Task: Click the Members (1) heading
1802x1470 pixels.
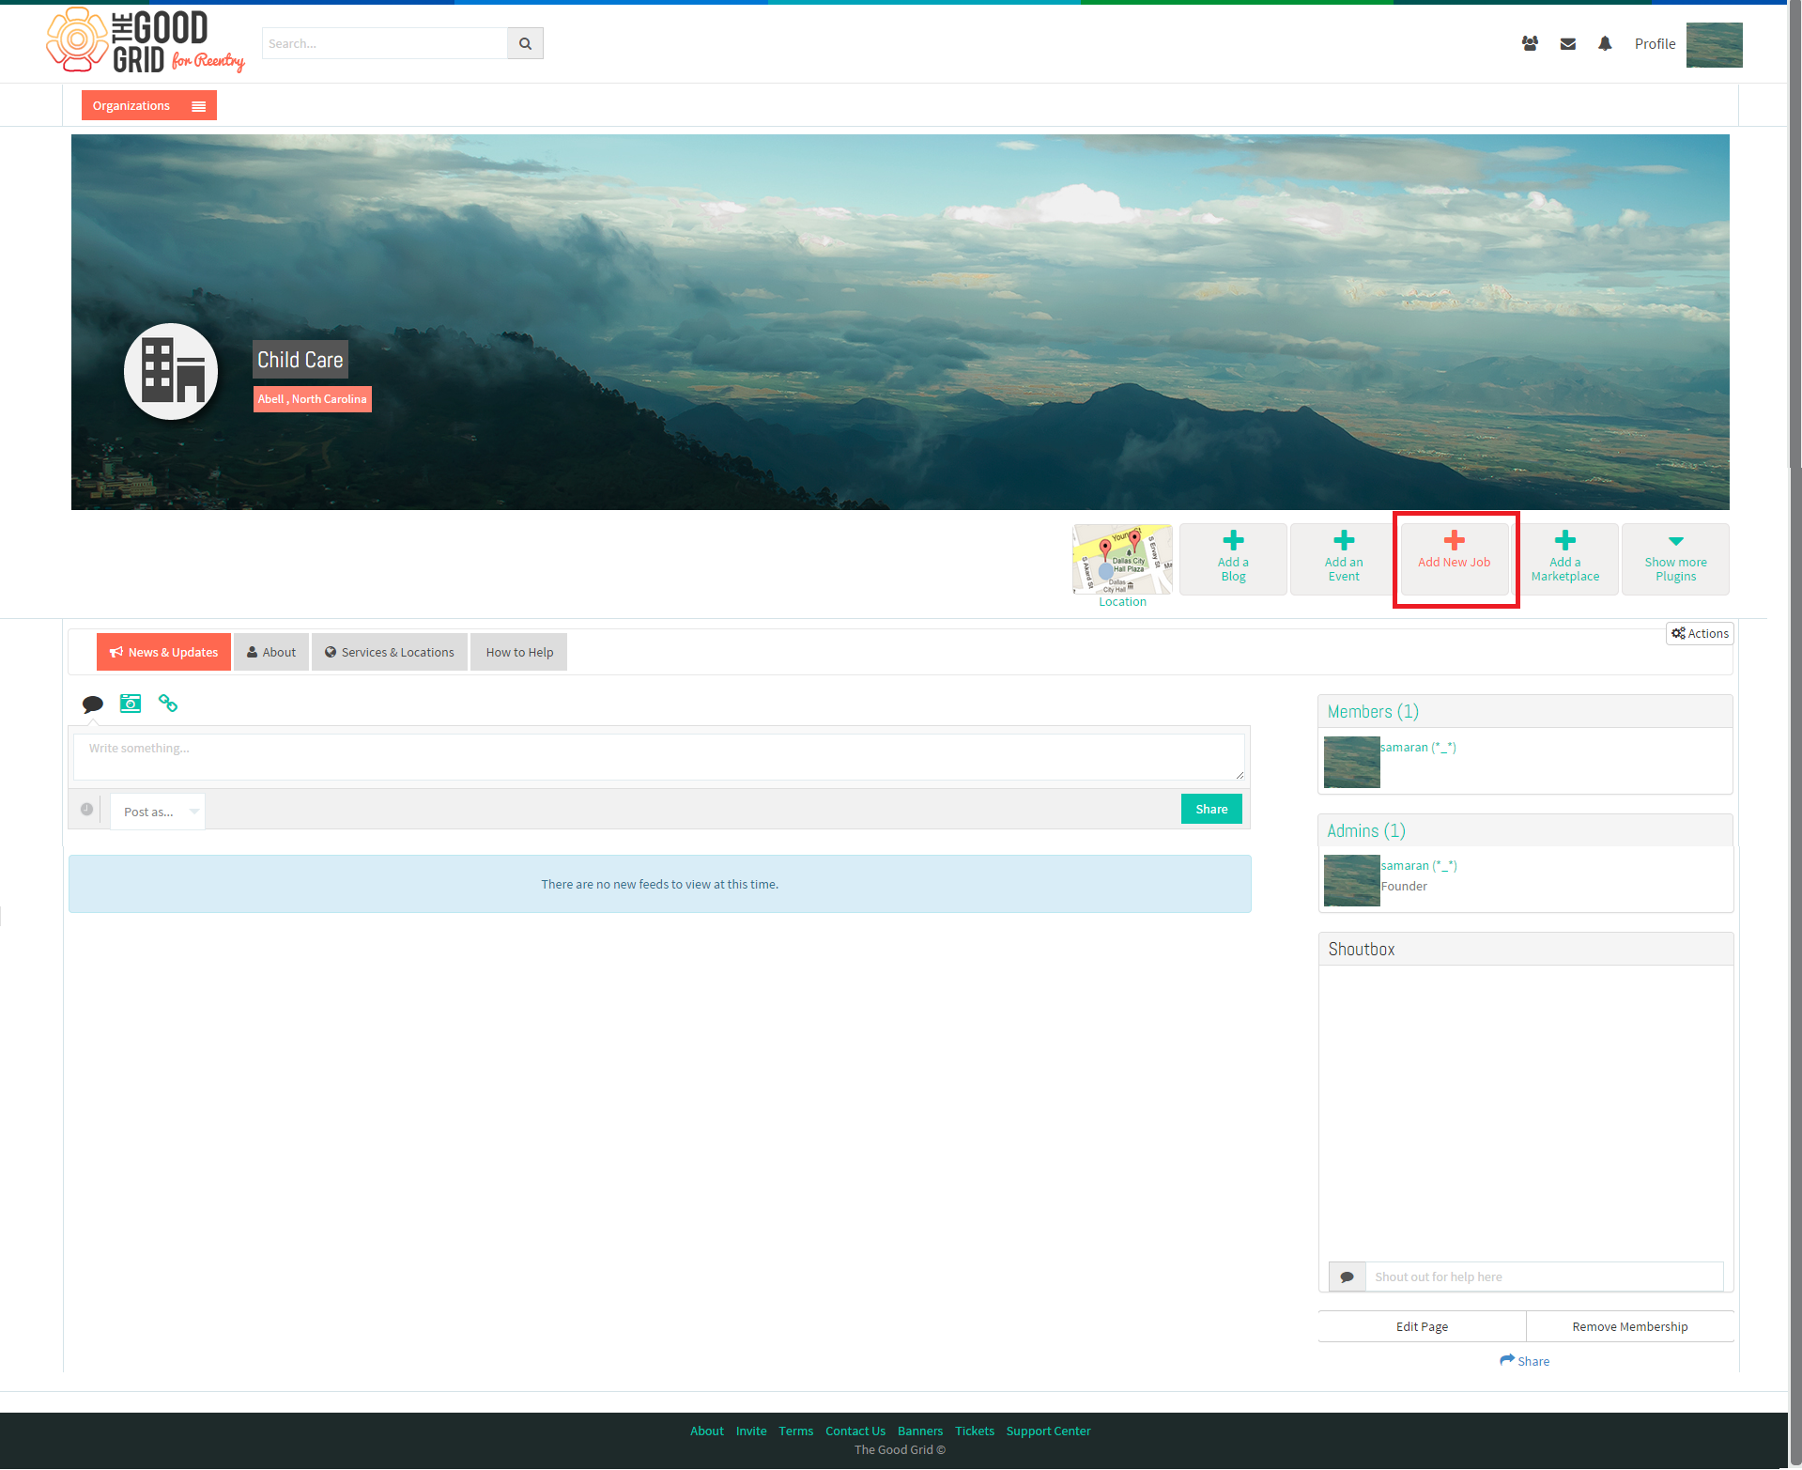Action: tap(1373, 711)
